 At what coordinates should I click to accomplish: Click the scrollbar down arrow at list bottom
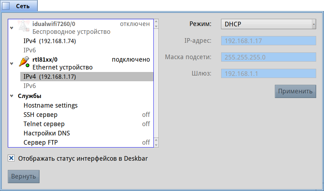(156, 145)
